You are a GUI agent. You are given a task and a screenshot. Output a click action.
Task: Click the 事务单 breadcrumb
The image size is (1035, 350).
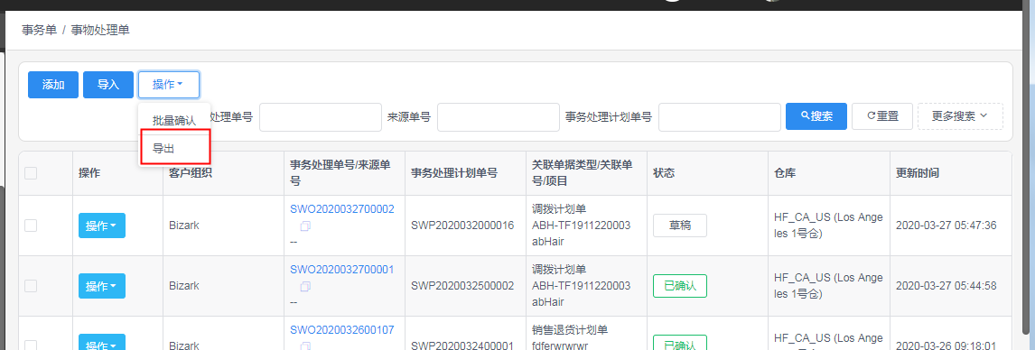(39, 31)
